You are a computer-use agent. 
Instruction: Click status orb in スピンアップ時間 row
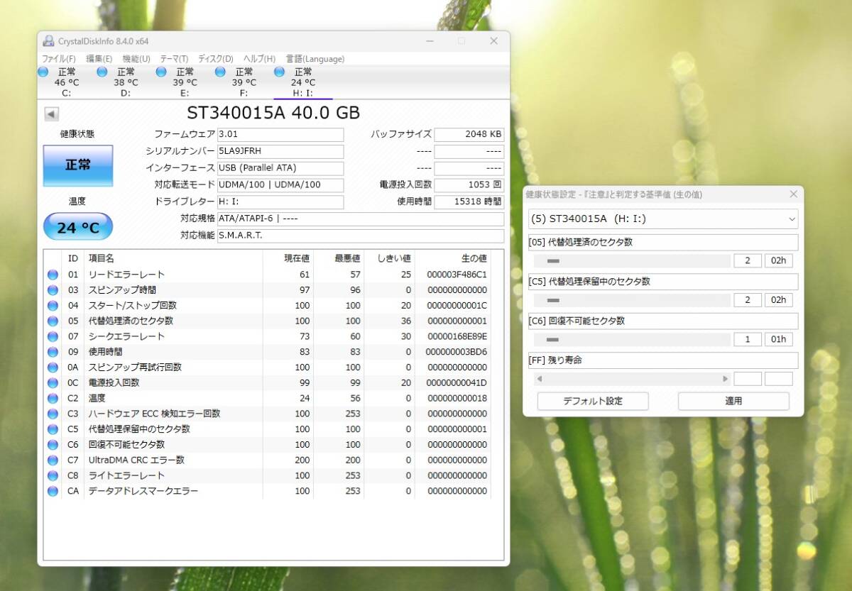tap(53, 290)
